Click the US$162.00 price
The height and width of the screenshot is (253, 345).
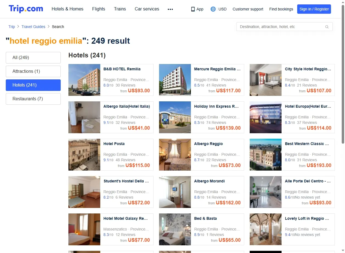[228, 203]
